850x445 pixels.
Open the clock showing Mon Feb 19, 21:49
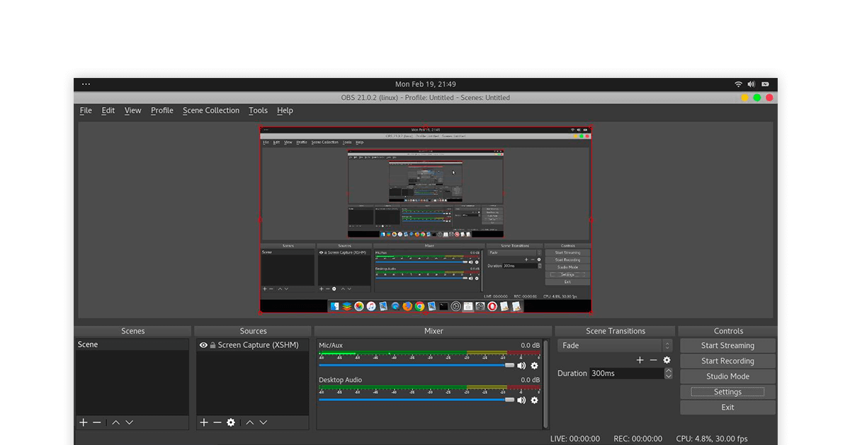coord(426,84)
